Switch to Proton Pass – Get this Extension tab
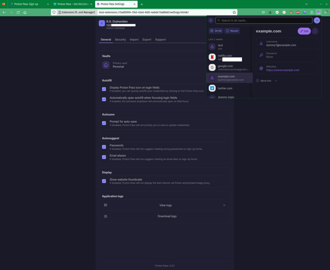 point(73,4)
